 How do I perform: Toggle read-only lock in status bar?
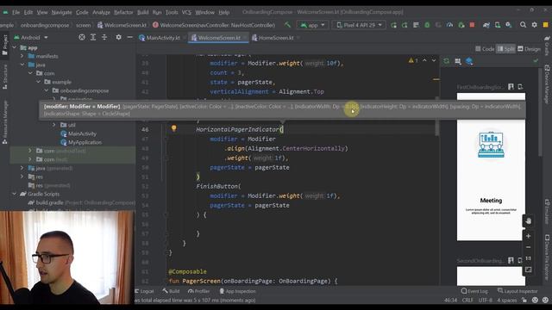coord(524,300)
